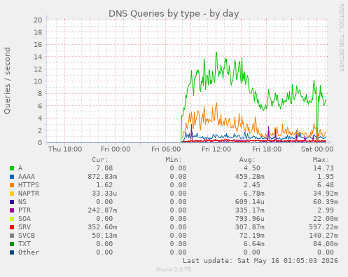Click the 'Other' legend label
Image resolution: width=348 pixels, height=277 pixels.
(x=29, y=252)
